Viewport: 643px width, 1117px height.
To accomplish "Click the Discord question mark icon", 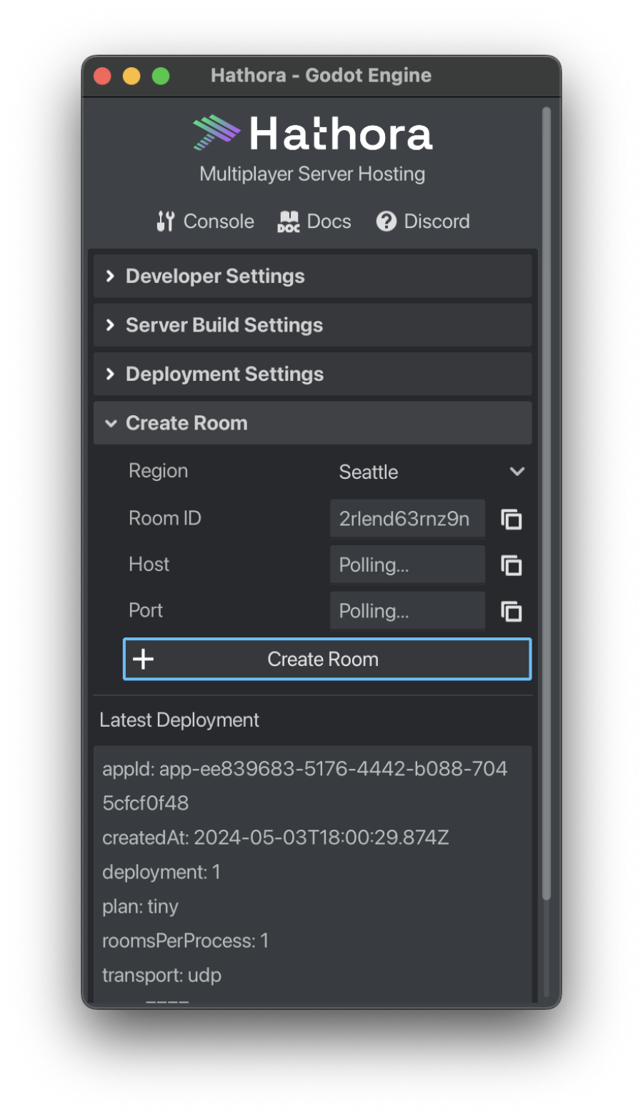I will click(387, 222).
